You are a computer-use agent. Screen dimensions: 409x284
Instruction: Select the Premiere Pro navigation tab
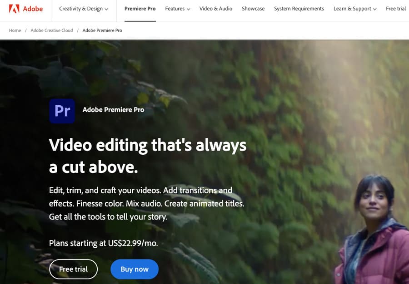click(x=140, y=8)
